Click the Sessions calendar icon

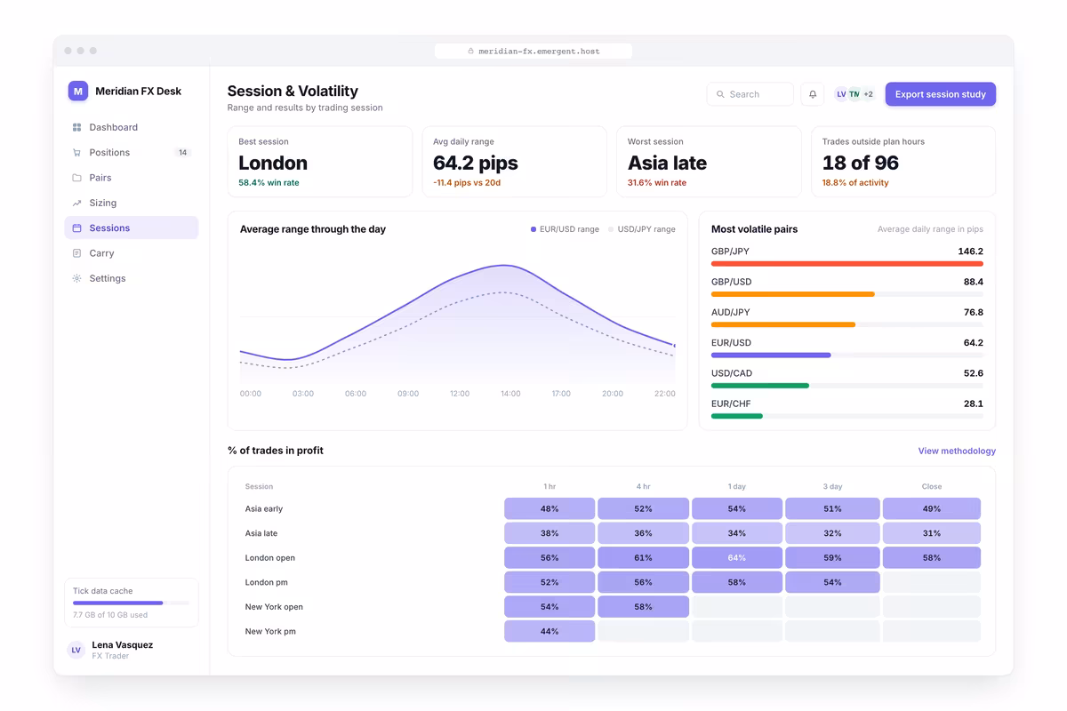click(76, 228)
